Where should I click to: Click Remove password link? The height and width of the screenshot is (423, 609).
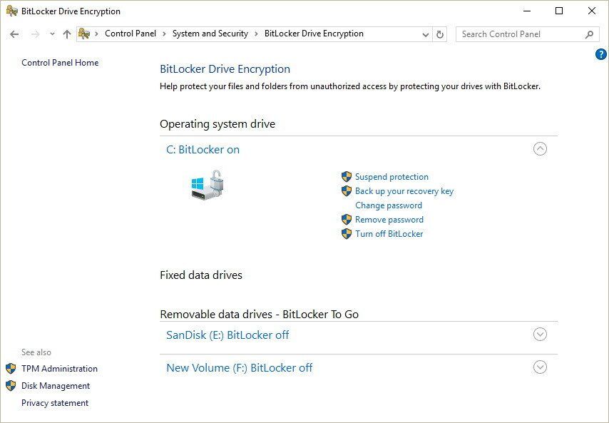tap(389, 220)
